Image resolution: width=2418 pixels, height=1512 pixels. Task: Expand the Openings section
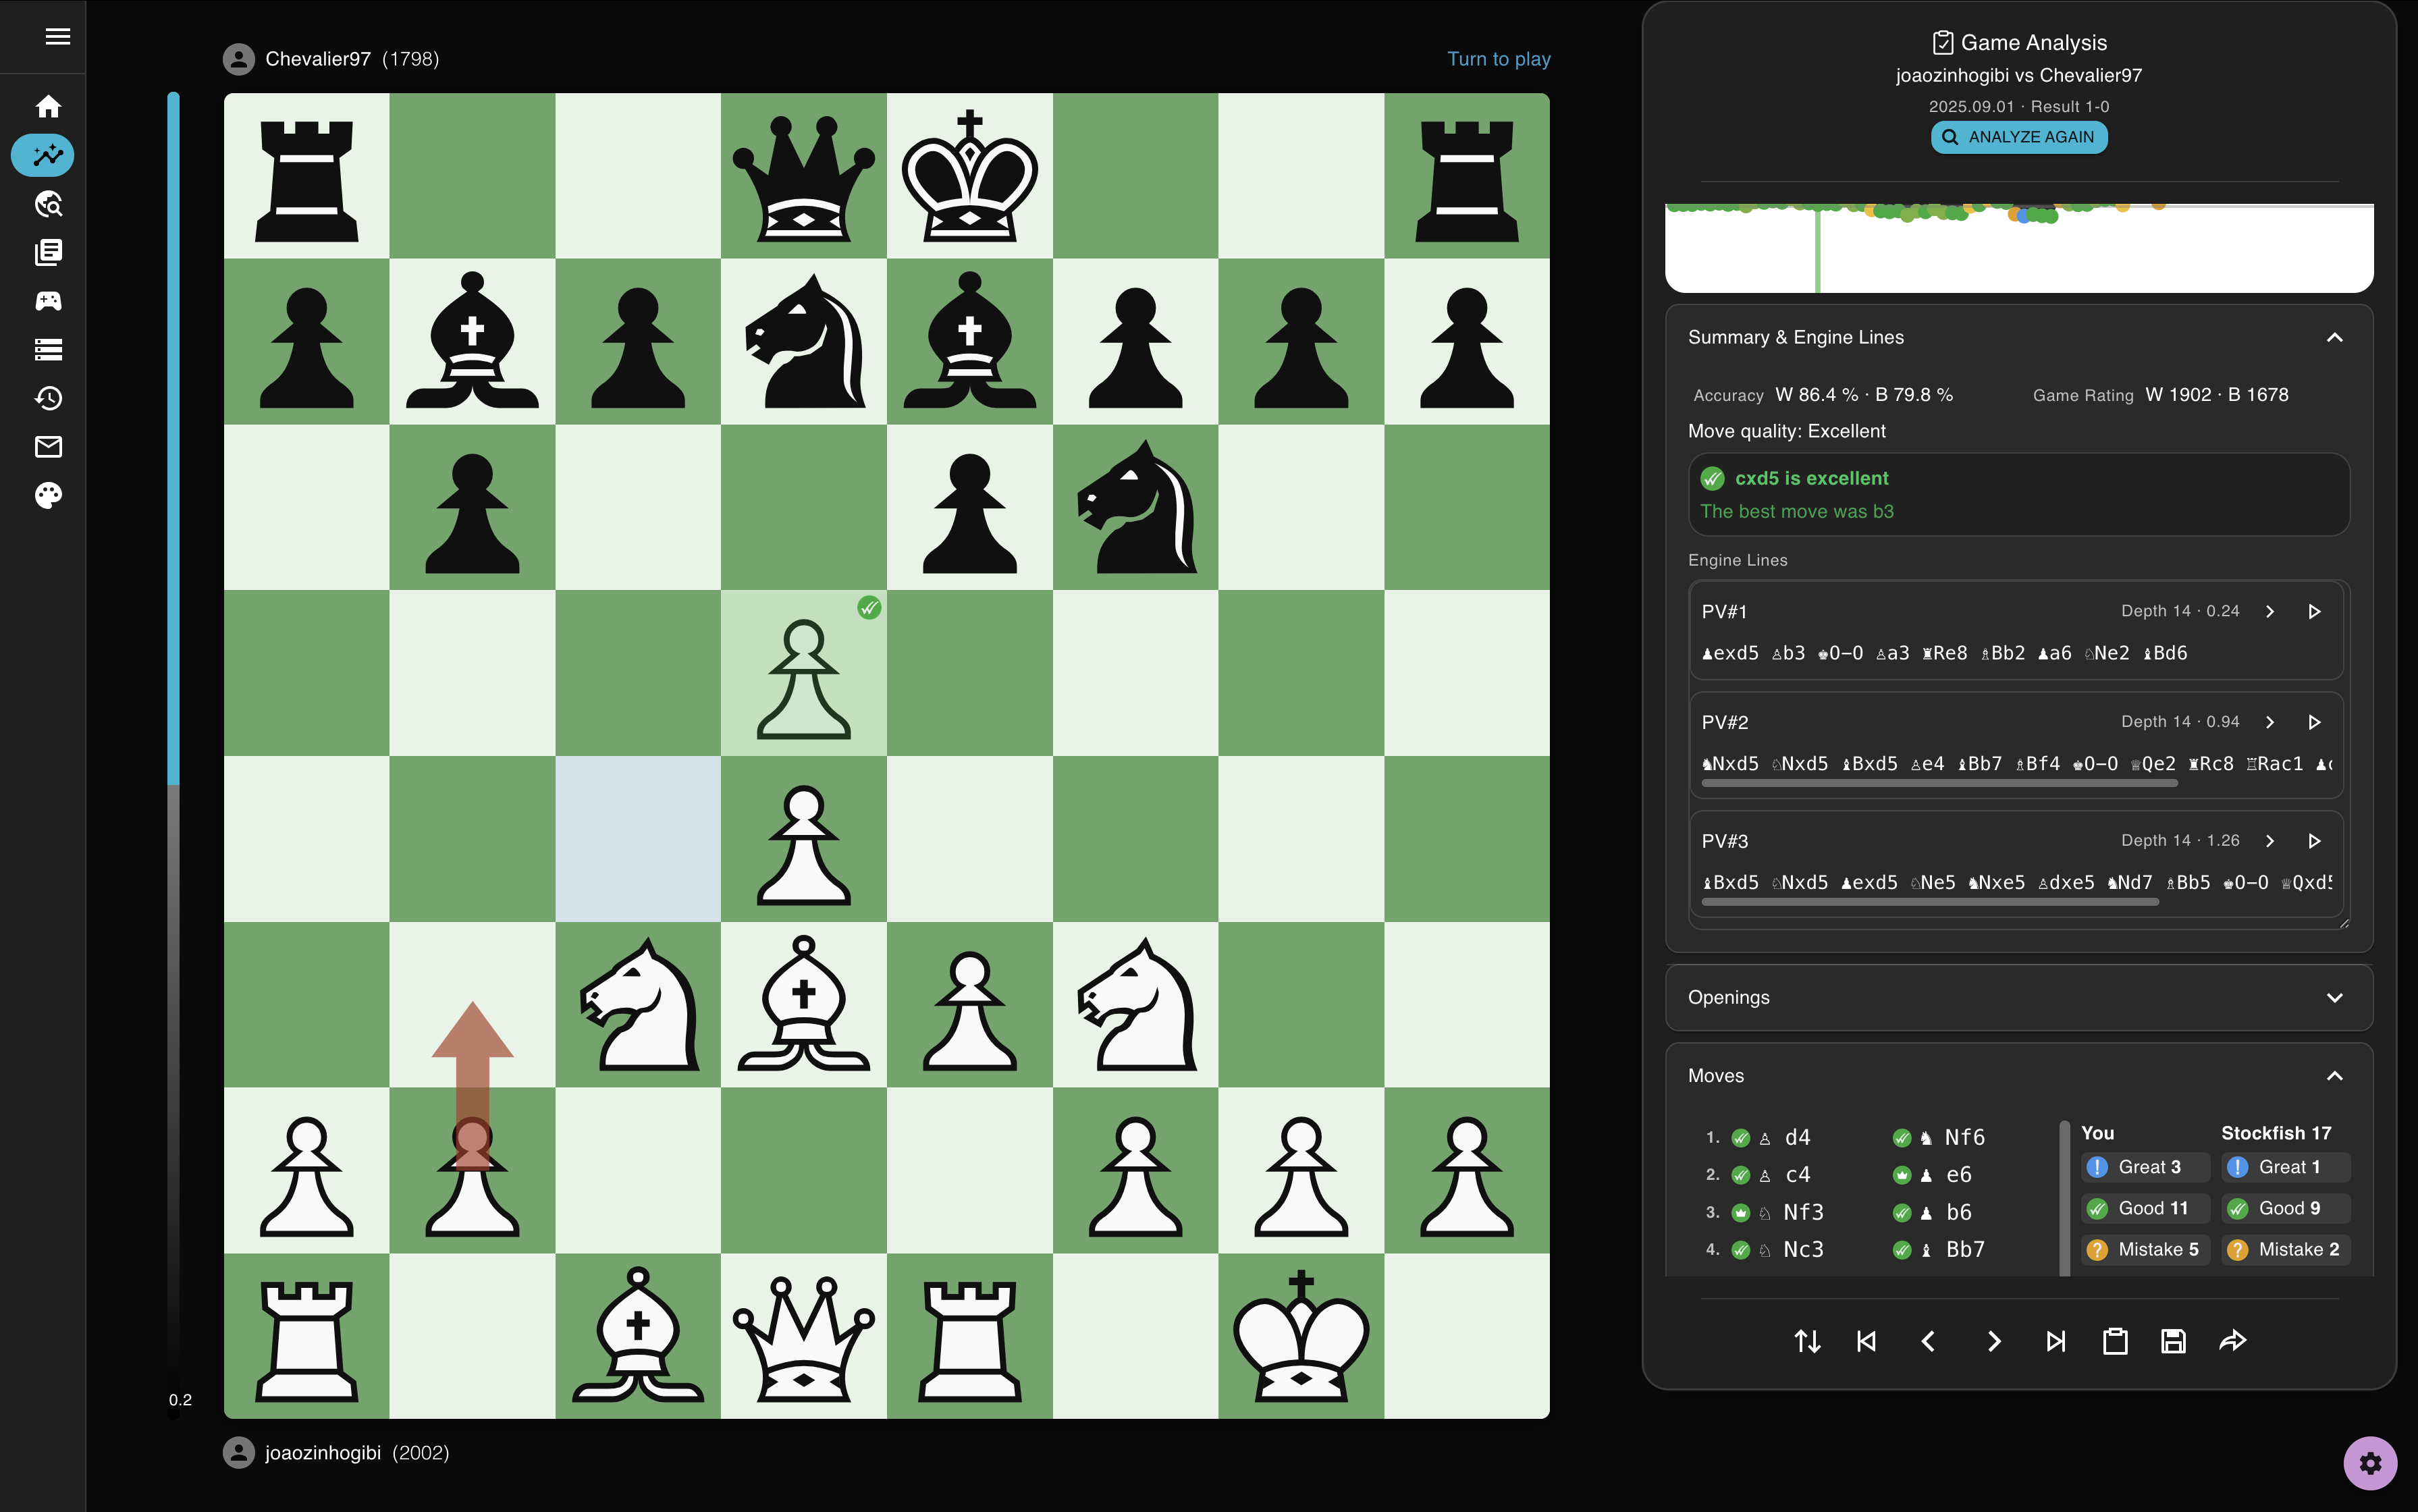pyautogui.click(x=2334, y=997)
